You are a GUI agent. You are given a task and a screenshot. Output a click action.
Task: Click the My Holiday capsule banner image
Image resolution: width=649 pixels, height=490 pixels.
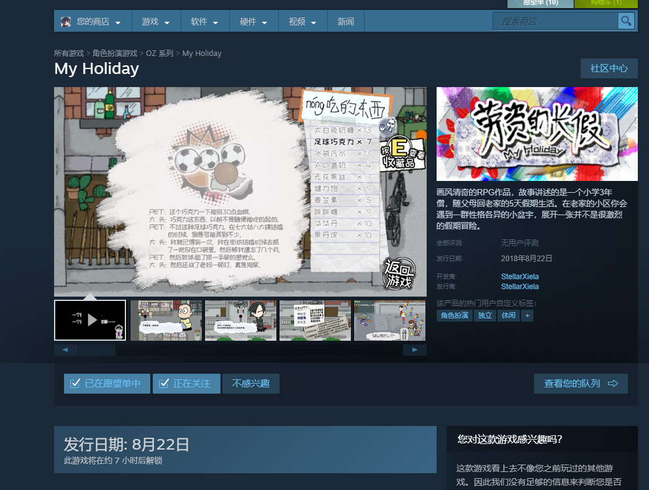[x=537, y=134]
